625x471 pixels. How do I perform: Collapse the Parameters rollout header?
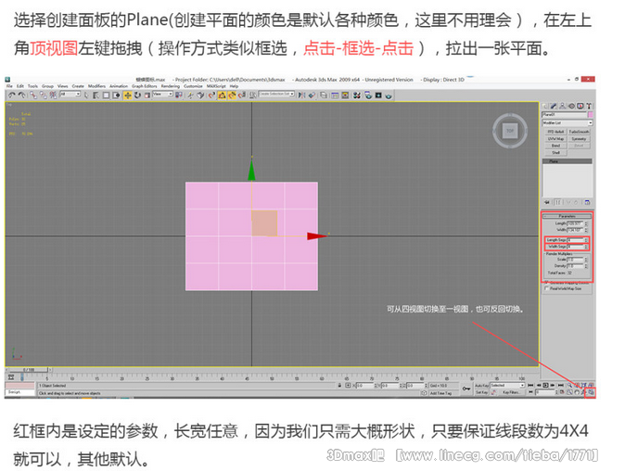pyautogui.click(x=568, y=216)
